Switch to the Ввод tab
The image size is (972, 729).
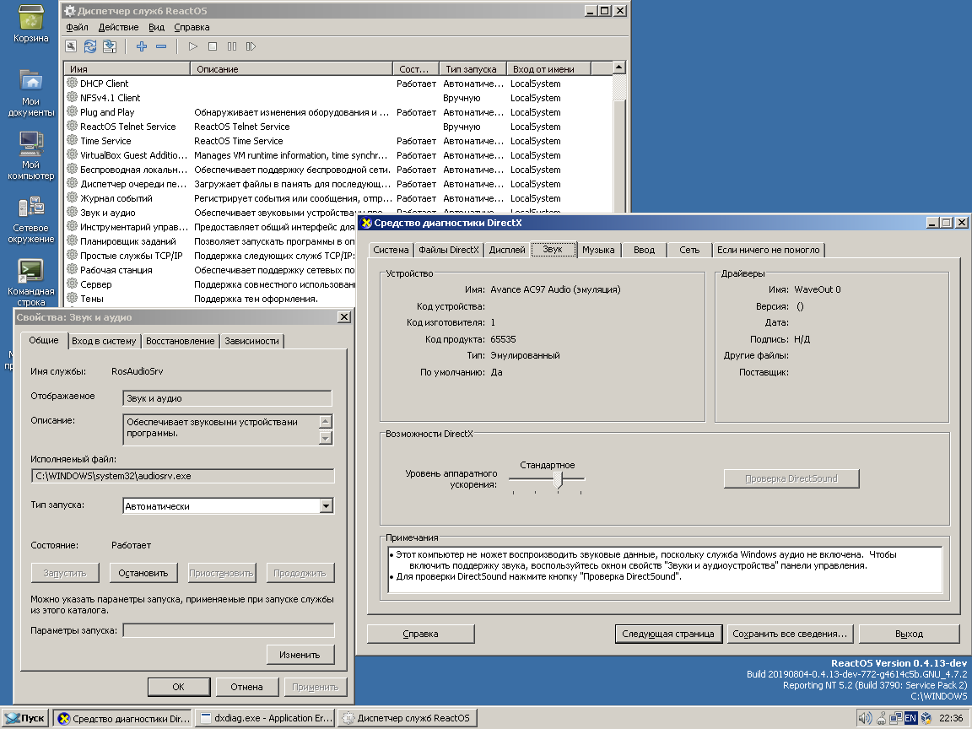click(644, 250)
